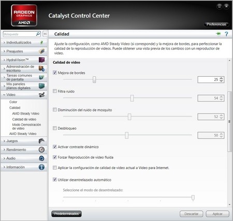Select Calidad de video subitem

point(24,119)
